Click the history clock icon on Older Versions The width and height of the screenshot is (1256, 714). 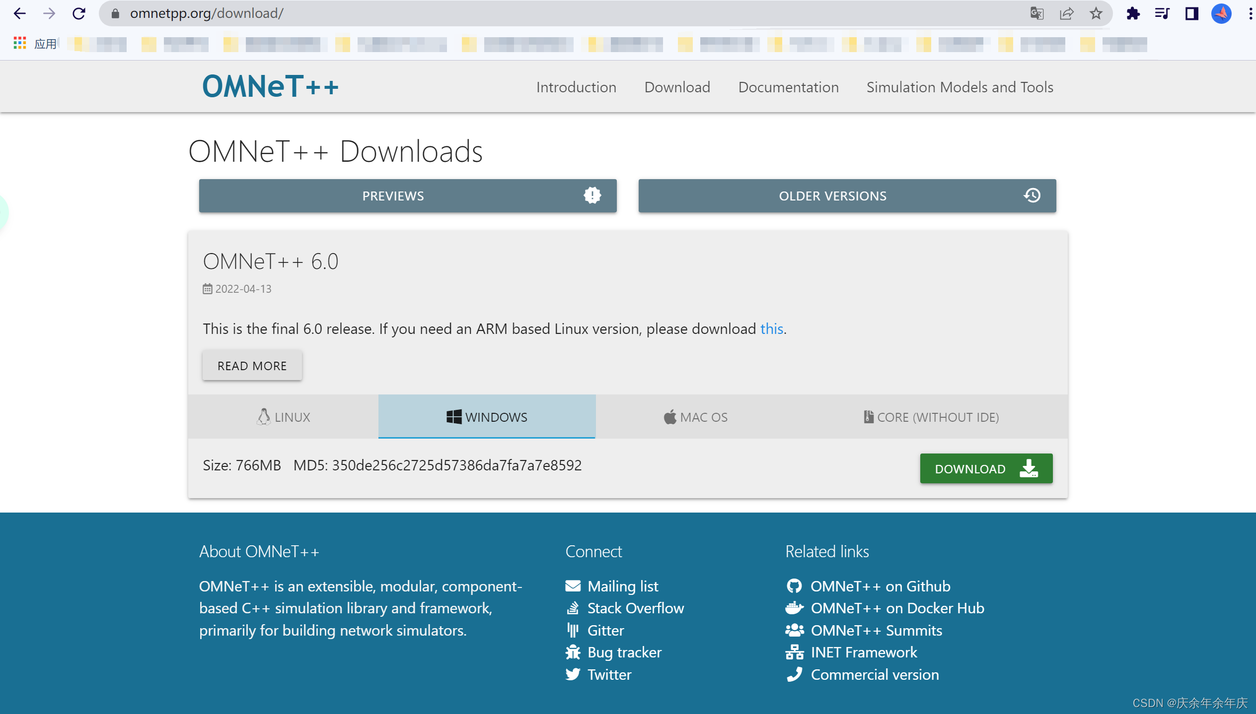pos(1032,195)
